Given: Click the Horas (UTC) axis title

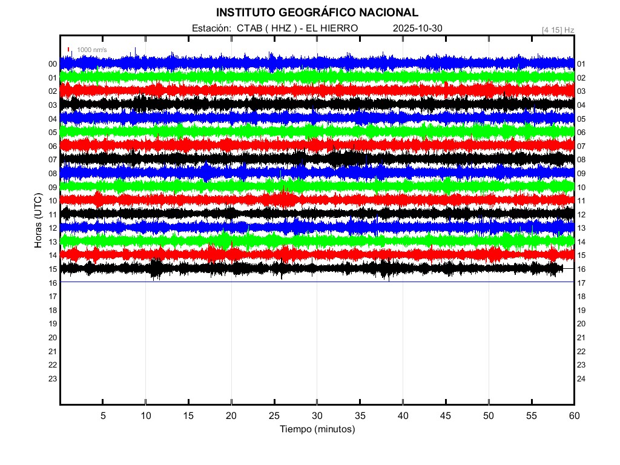Looking at the screenshot, I should tap(38, 221).
